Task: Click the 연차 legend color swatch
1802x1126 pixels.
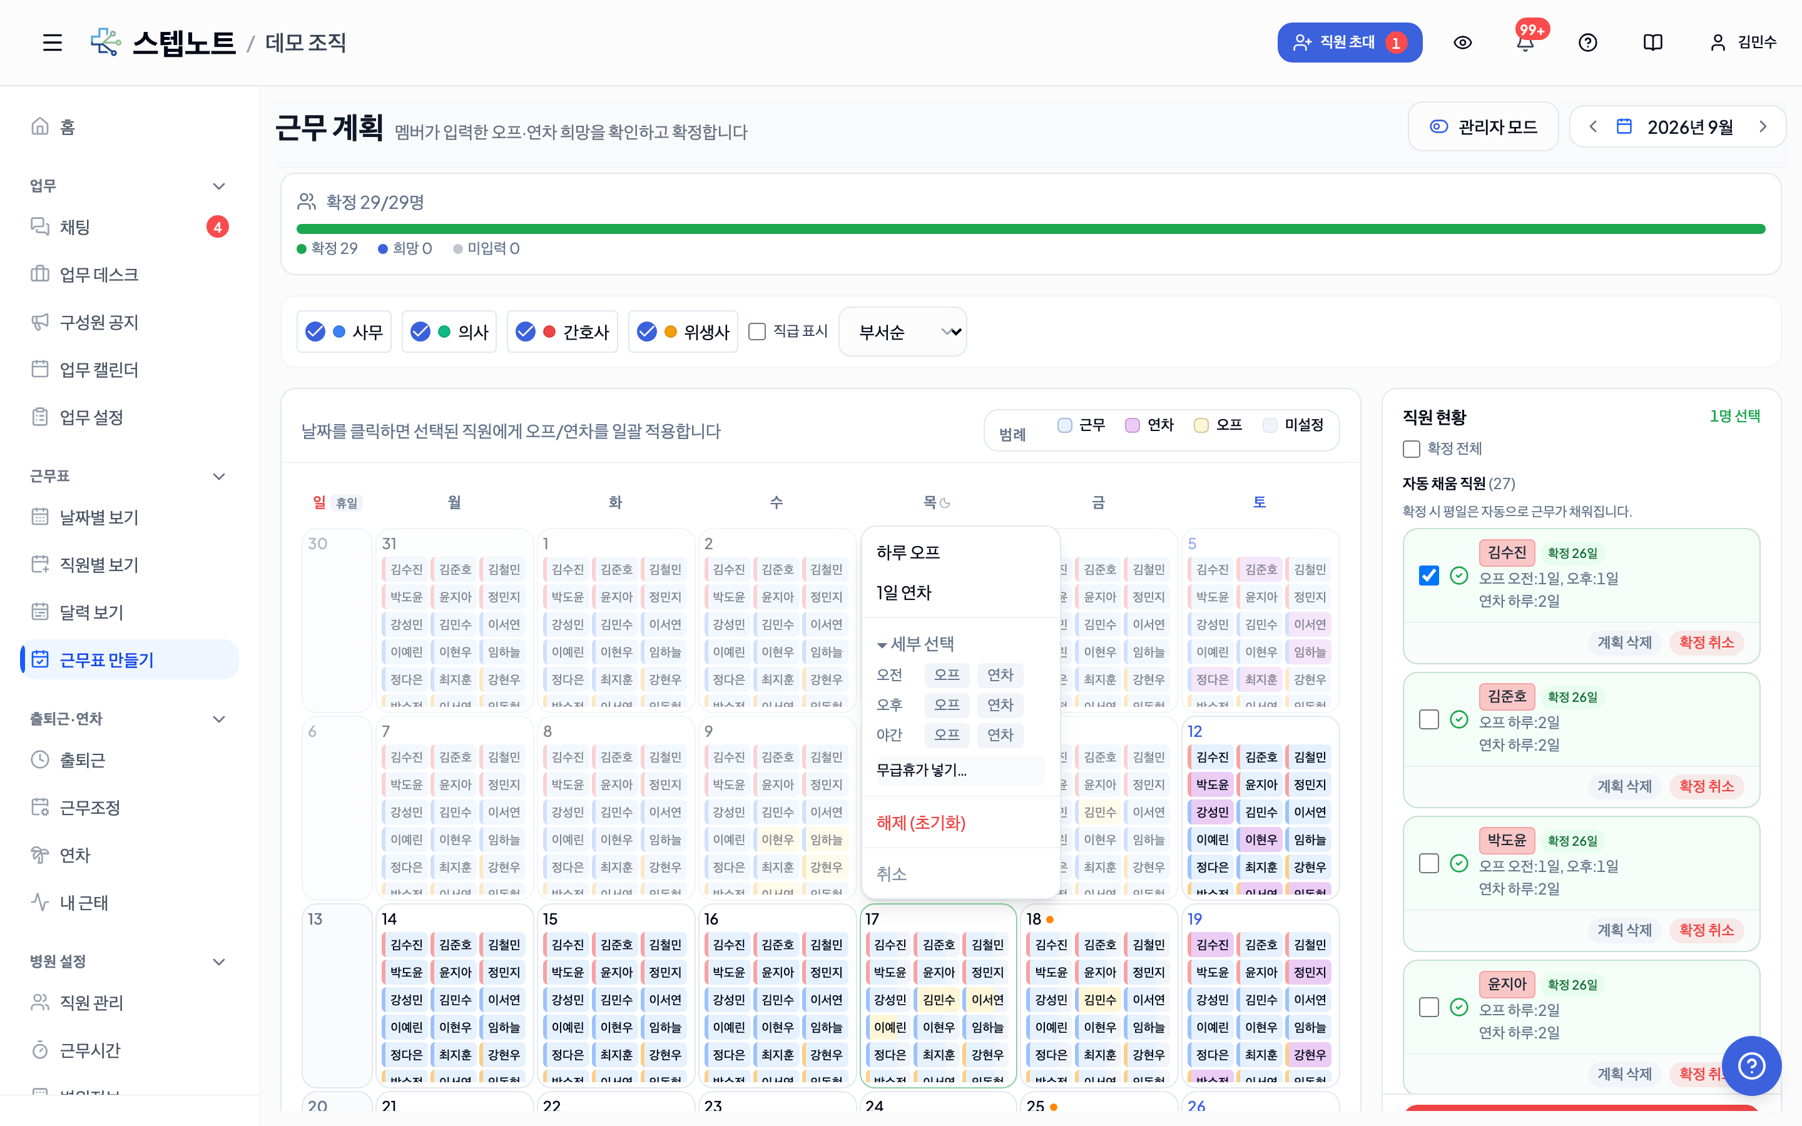Action: [1132, 425]
